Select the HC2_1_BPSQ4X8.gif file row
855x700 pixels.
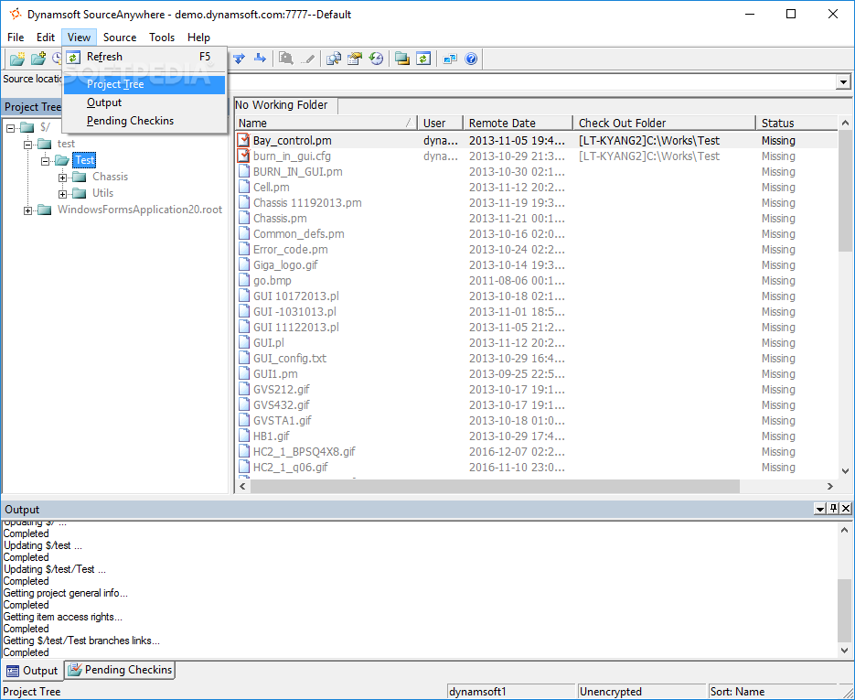[x=537, y=451]
